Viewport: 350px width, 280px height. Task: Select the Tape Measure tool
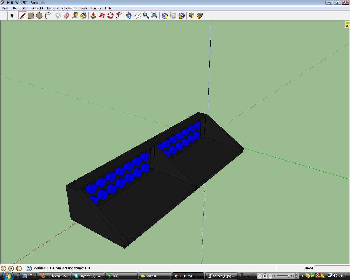[x=75, y=16]
